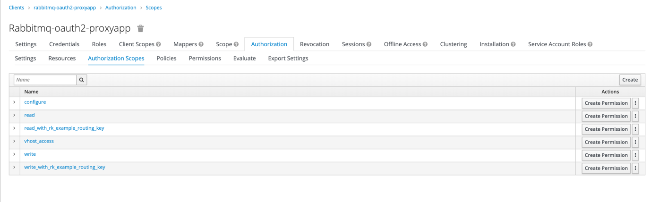The width and height of the screenshot is (651, 202).
Task: Select the Authorization tab
Action: (x=269, y=44)
